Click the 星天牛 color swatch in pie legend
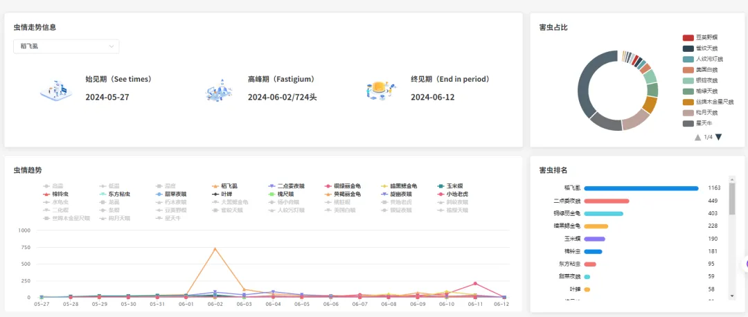This screenshot has height=317, width=748. pyautogui.click(x=688, y=123)
